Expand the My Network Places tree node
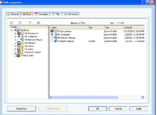 (x=15, y=40)
